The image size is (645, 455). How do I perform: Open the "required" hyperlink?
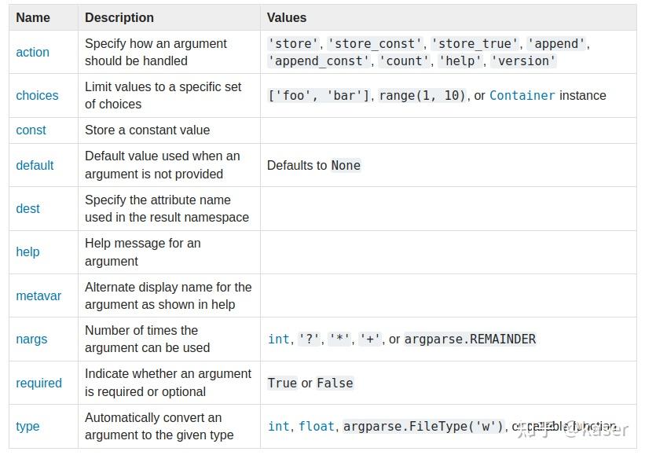(x=38, y=383)
